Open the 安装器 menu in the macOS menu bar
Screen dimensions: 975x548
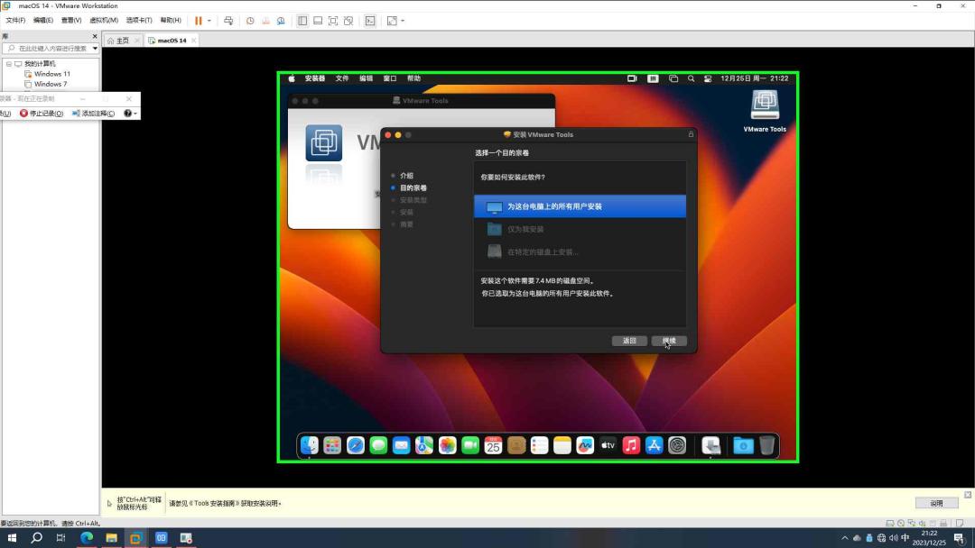tap(315, 78)
